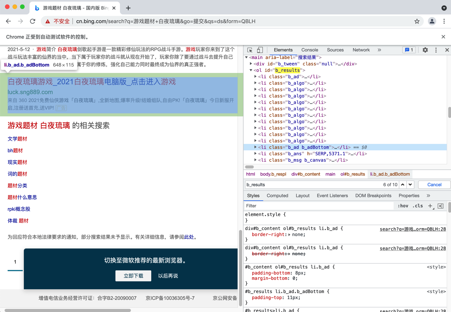Toggle the computed styles sidebar icon
The image size is (451, 312).
[x=440, y=206]
